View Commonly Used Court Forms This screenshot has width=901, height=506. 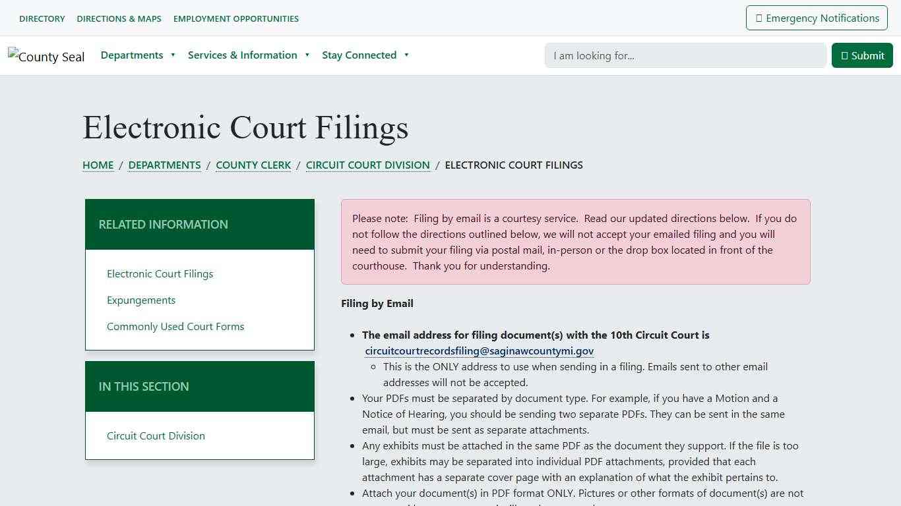175,326
